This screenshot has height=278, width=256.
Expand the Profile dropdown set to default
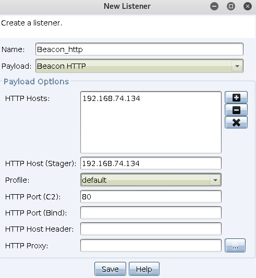[151, 180]
